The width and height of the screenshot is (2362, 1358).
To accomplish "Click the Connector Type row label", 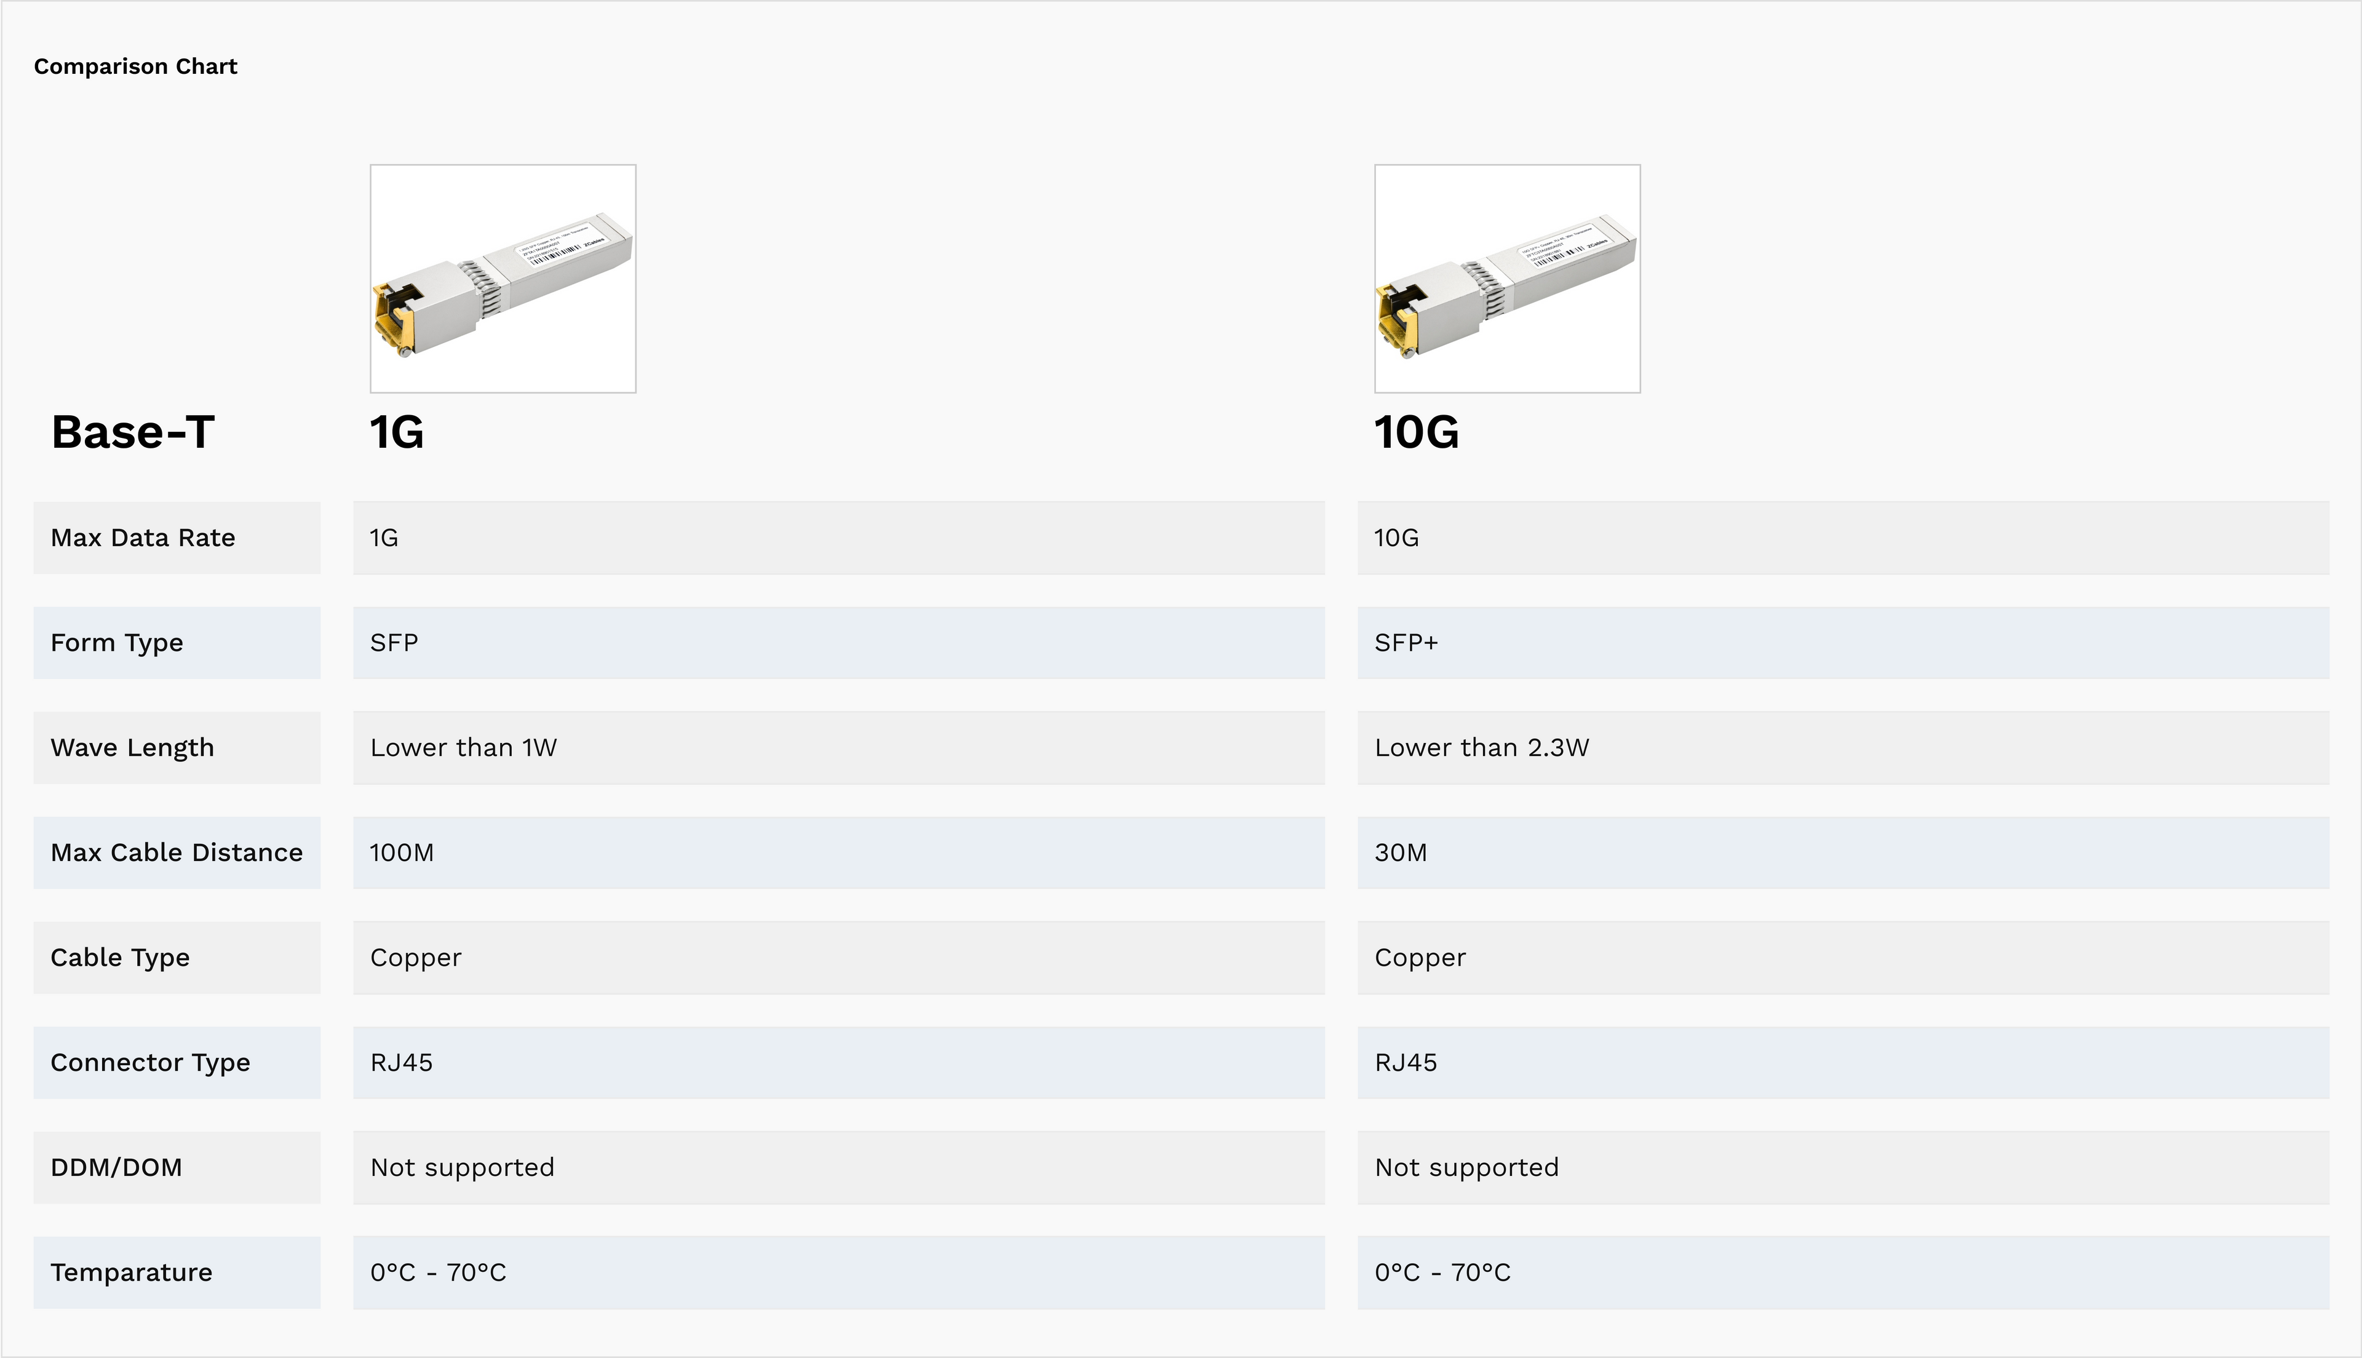I will [x=150, y=1063].
